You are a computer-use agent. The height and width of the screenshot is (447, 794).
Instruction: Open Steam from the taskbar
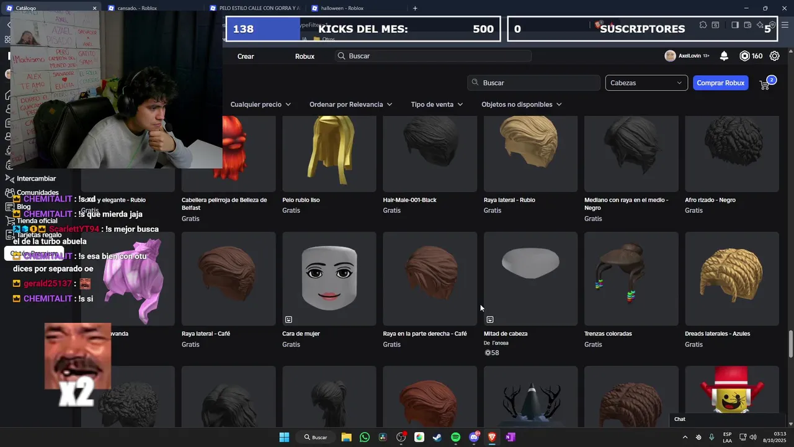click(437, 437)
